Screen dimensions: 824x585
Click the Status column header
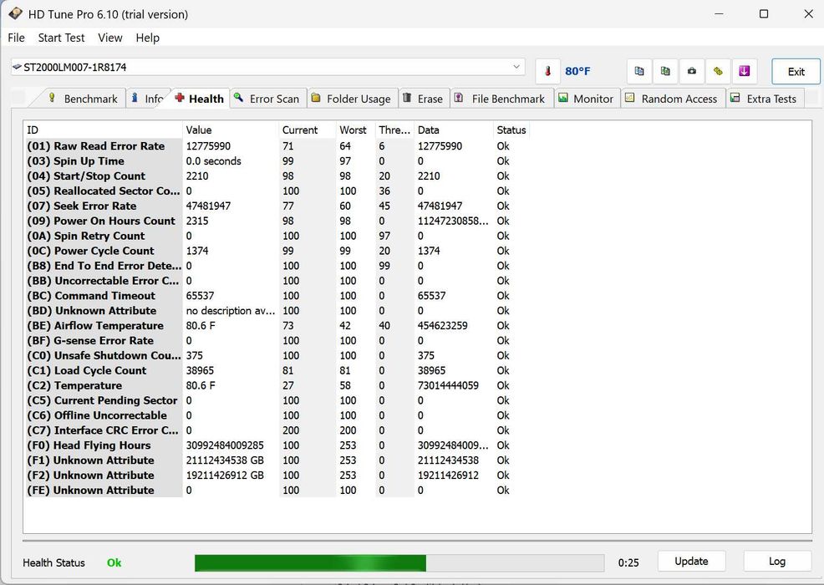(x=511, y=130)
